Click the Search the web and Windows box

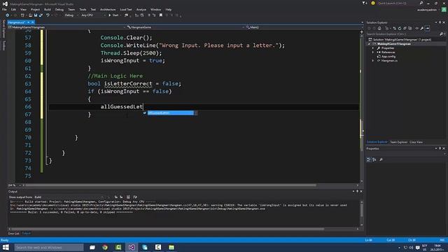pyautogui.click(x=48, y=247)
